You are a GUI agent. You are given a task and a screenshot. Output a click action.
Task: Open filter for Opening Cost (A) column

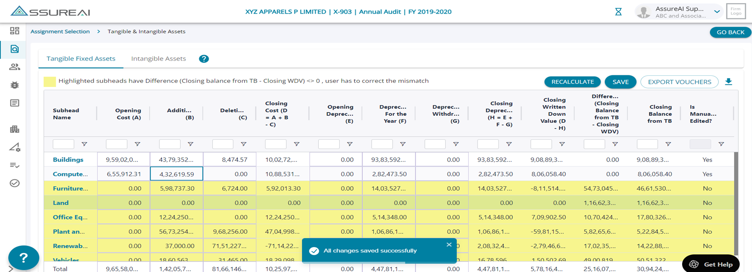pos(138,144)
